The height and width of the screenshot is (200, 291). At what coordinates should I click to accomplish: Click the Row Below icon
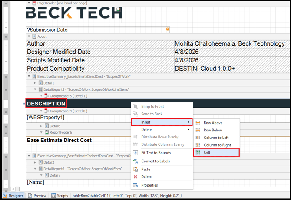click(x=198, y=130)
